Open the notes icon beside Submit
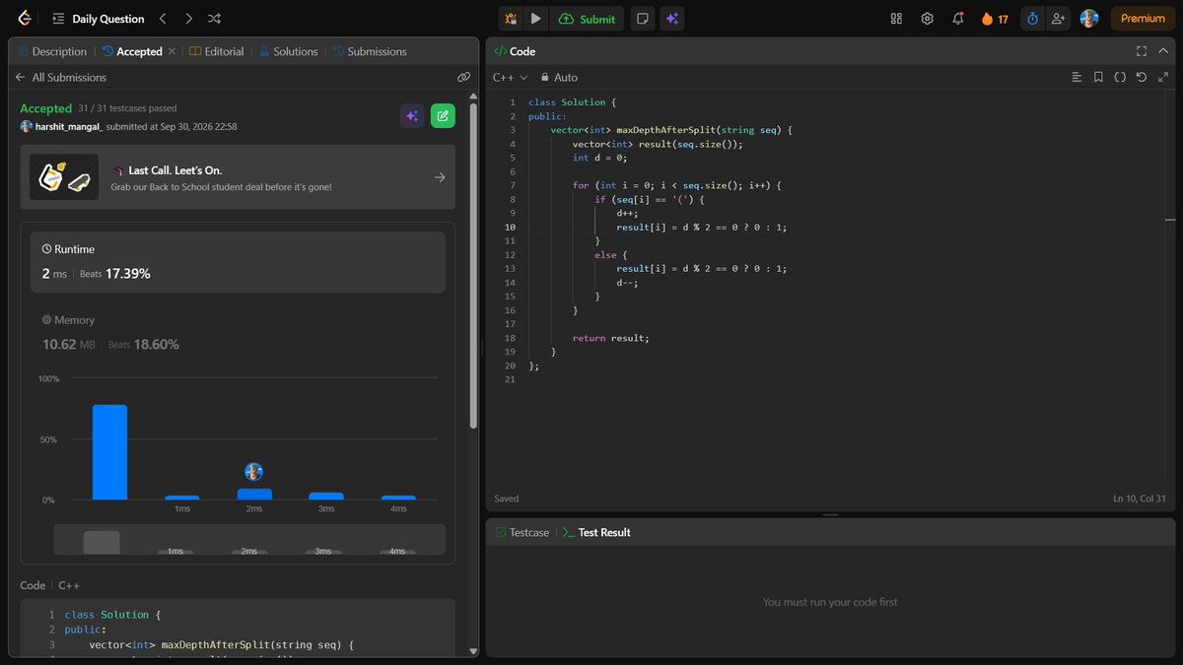The width and height of the screenshot is (1183, 665). 643,19
